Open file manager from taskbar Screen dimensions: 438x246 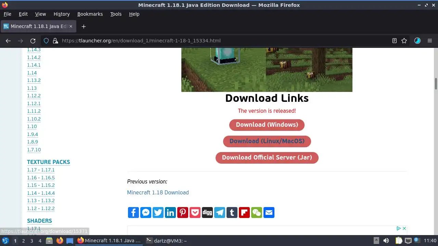(x=49, y=241)
